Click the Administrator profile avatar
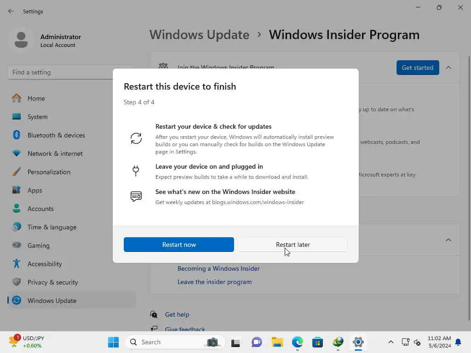Image resolution: width=471 pixels, height=353 pixels. (21, 40)
